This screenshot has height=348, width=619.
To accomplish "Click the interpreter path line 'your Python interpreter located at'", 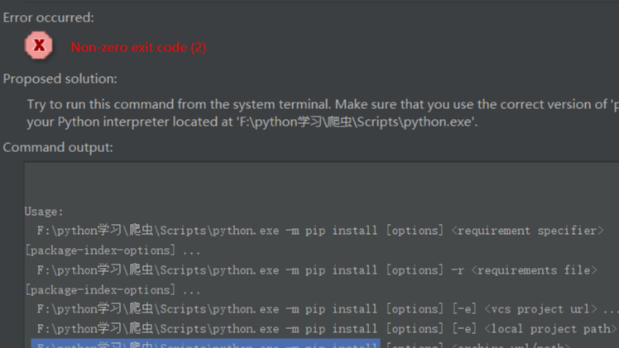I will click(252, 122).
